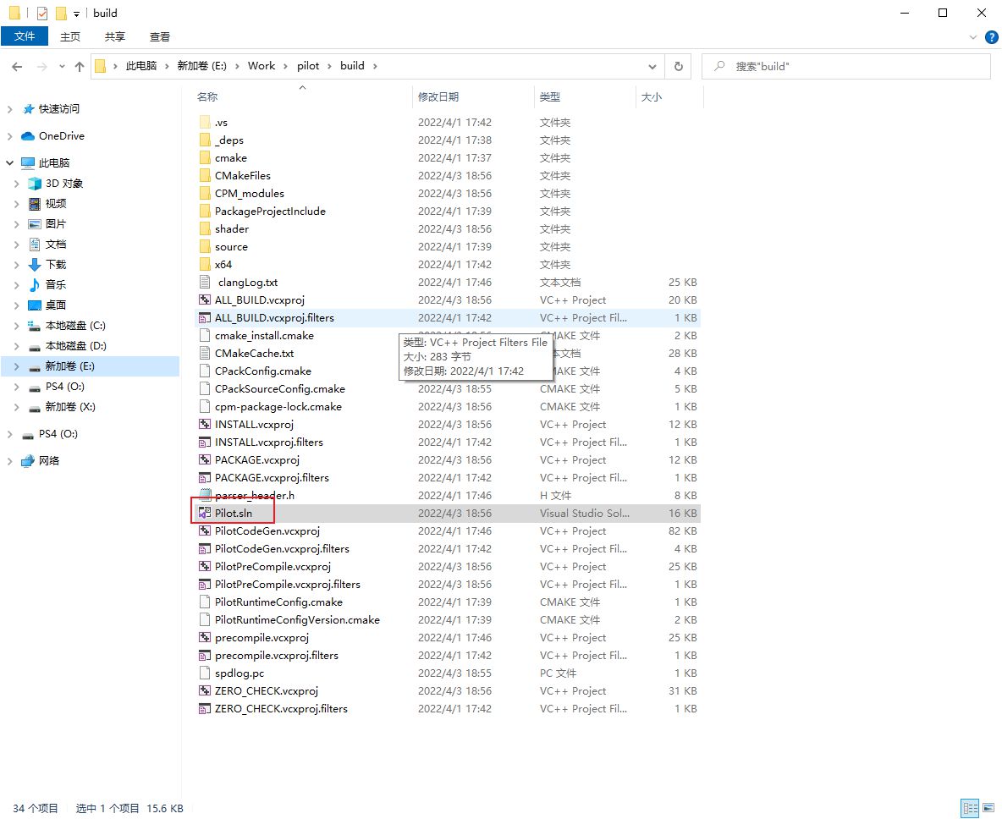Select precompile.vcxproj file name
The width and height of the screenshot is (1002, 819).
[262, 638]
